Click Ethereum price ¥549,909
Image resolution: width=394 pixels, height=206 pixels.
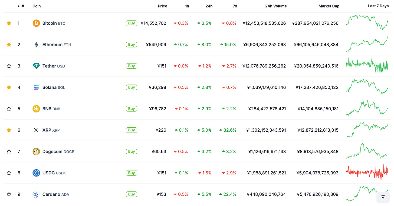coord(156,45)
